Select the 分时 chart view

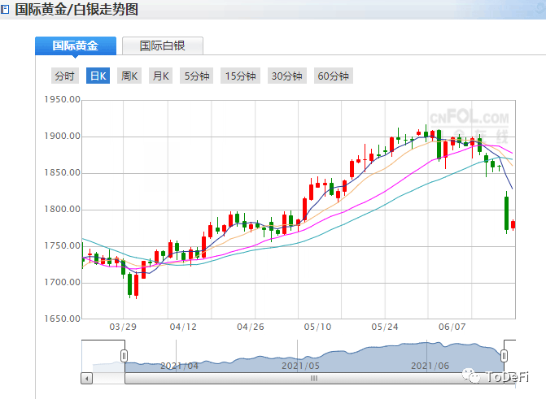[x=65, y=76]
